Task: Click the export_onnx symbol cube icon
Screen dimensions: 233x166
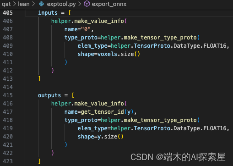Action: [x=87, y=4]
